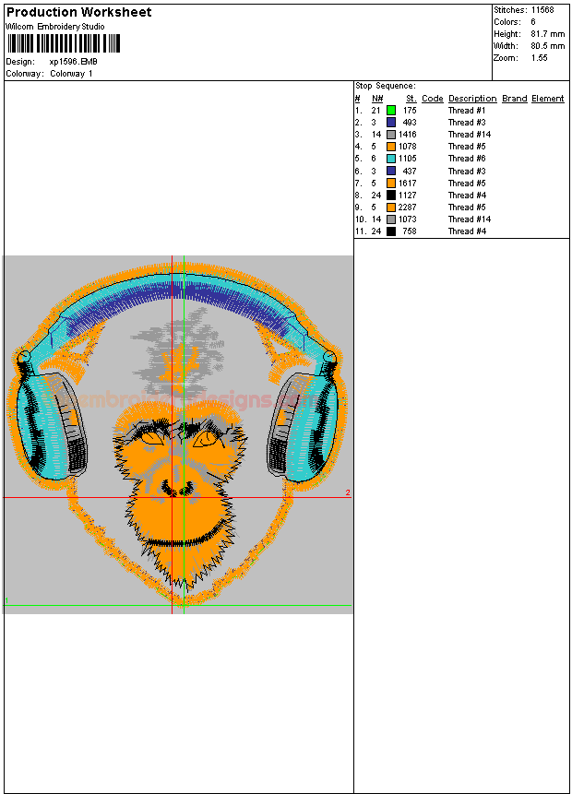
Task: Pick the gray swatch in stop 3
Action: click(x=391, y=135)
